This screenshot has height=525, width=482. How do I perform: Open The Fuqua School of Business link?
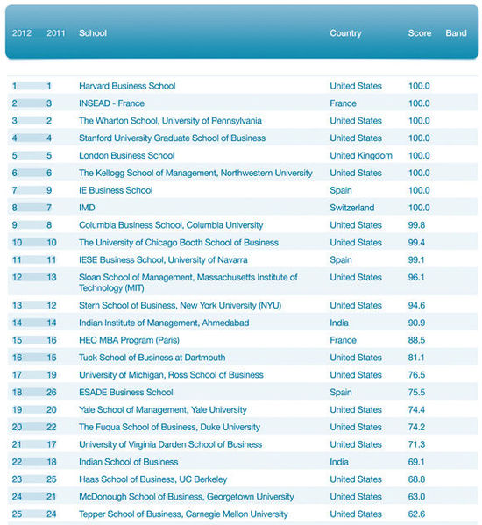(x=169, y=427)
